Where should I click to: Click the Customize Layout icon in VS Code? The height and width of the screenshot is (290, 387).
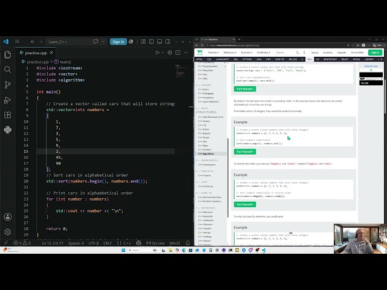pyautogui.click(x=143, y=42)
